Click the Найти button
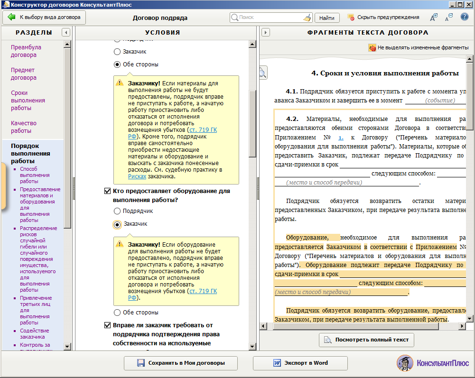This screenshot has width=475, height=378. click(x=327, y=18)
